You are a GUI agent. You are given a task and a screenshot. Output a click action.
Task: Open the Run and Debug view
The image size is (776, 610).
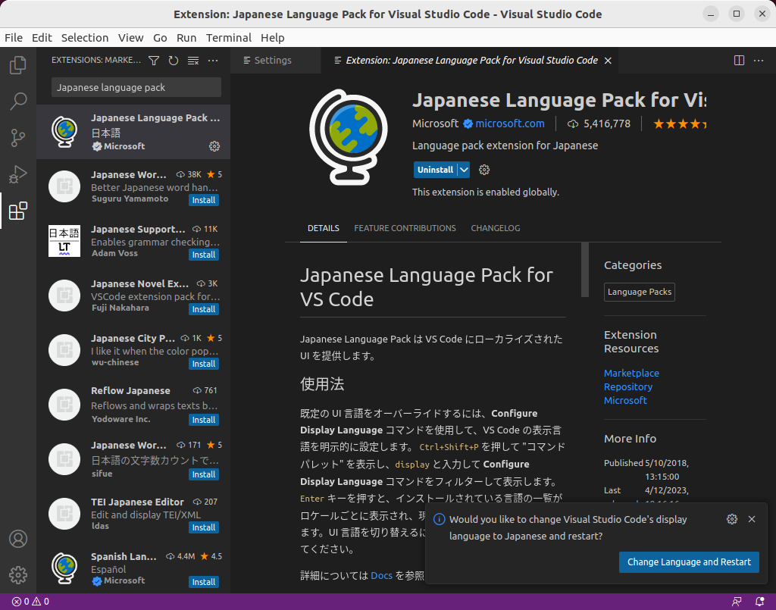pyautogui.click(x=18, y=174)
